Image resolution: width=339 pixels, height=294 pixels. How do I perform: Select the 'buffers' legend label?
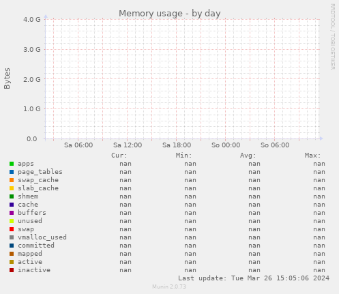point(32,213)
